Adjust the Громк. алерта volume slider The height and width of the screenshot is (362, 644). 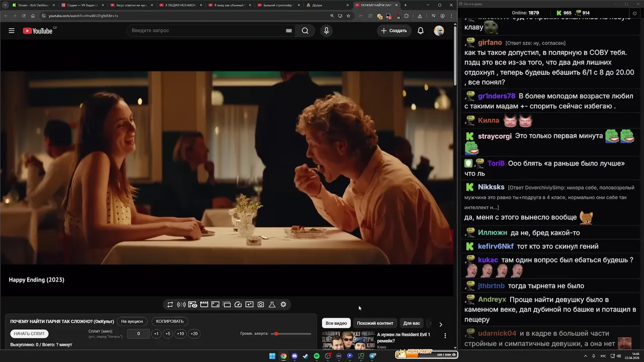[291, 334]
